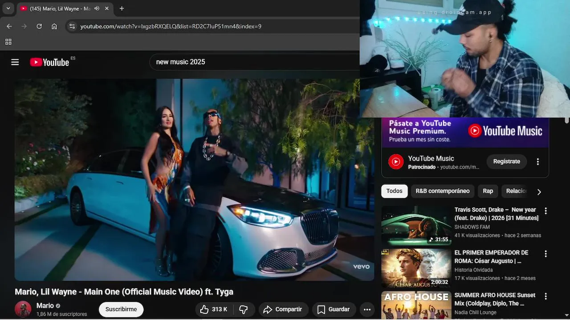Viewport: 570px width, 320px height.
Task: Open Historia Olvidada channel name
Action: pos(473,270)
